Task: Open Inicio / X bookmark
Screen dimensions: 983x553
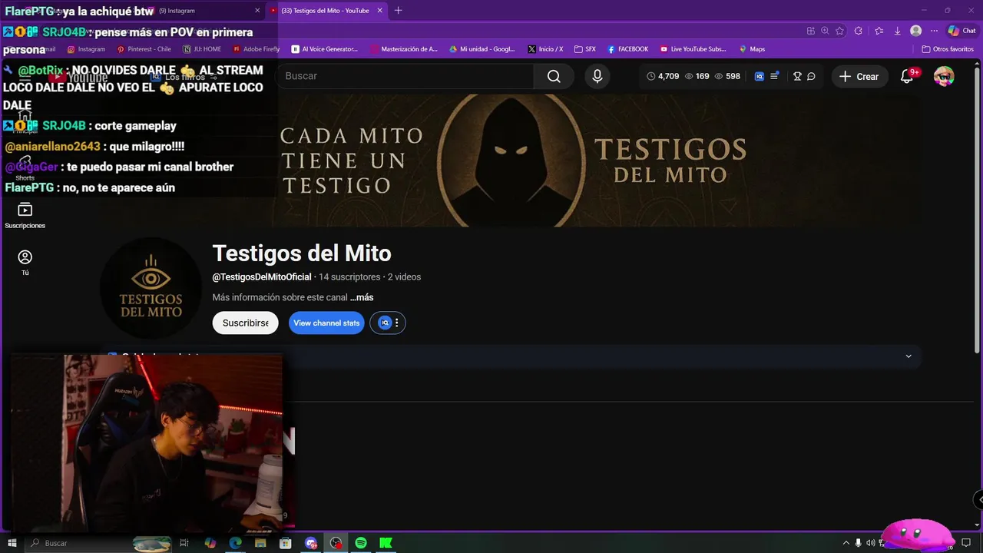Action: (545, 49)
